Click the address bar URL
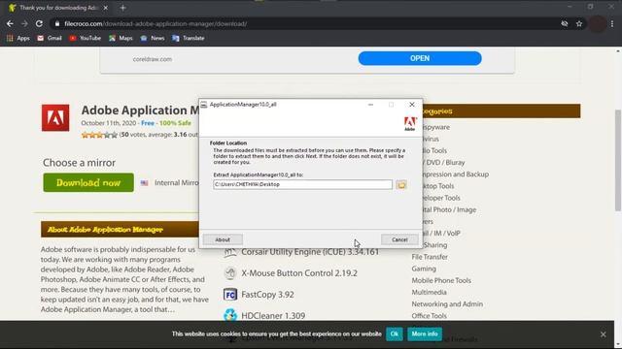This screenshot has height=349, width=622. pos(155,23)
